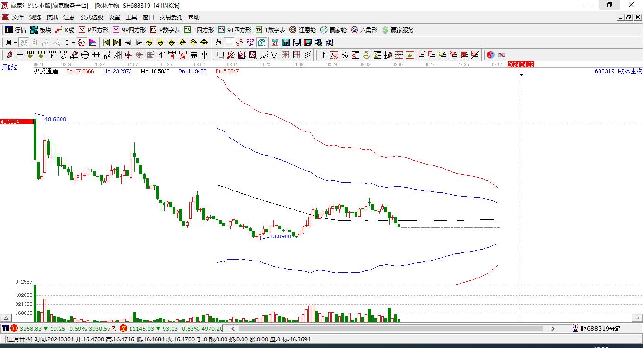Click the red-blue yin-yang icon

point(491,55)
